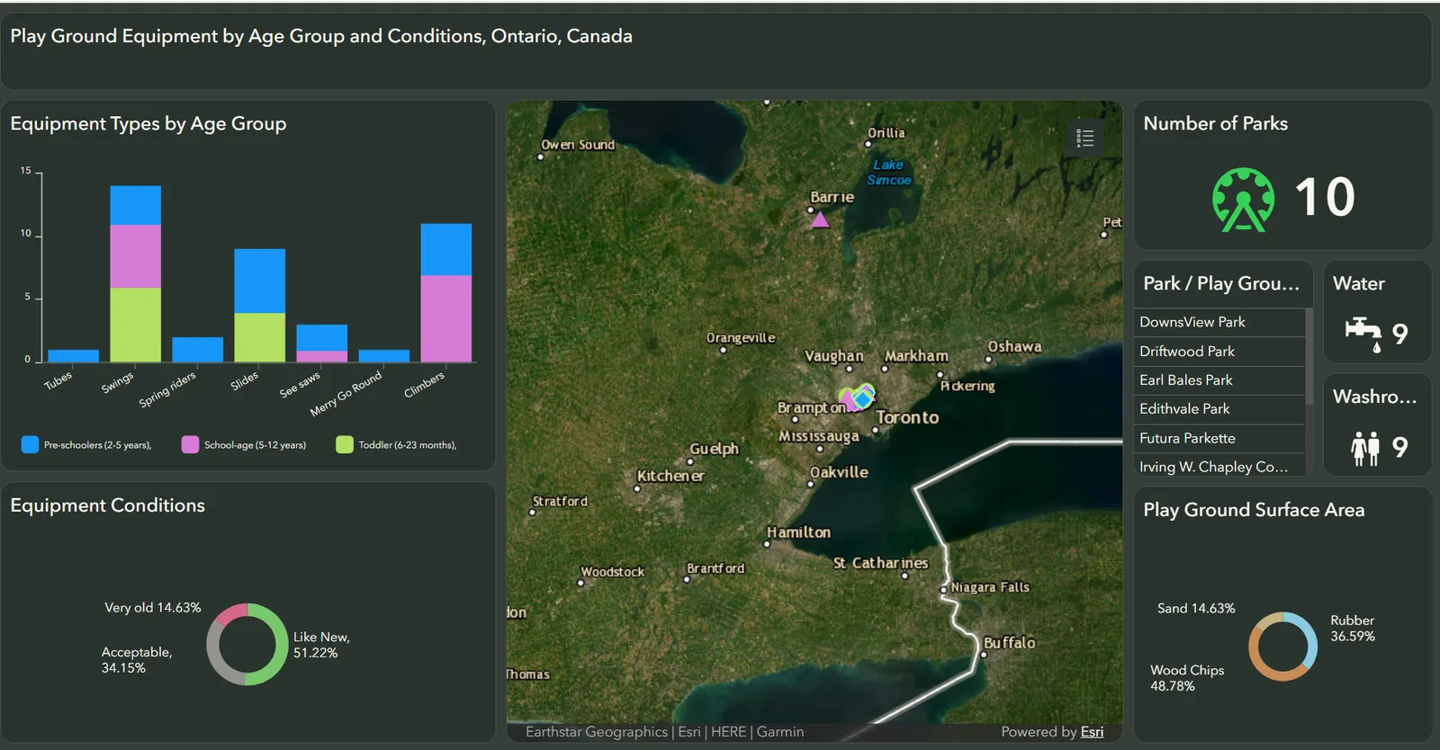The image size is (1440, 750).
Task: Click the Very old 14.63% label
Action: (153, 608)
